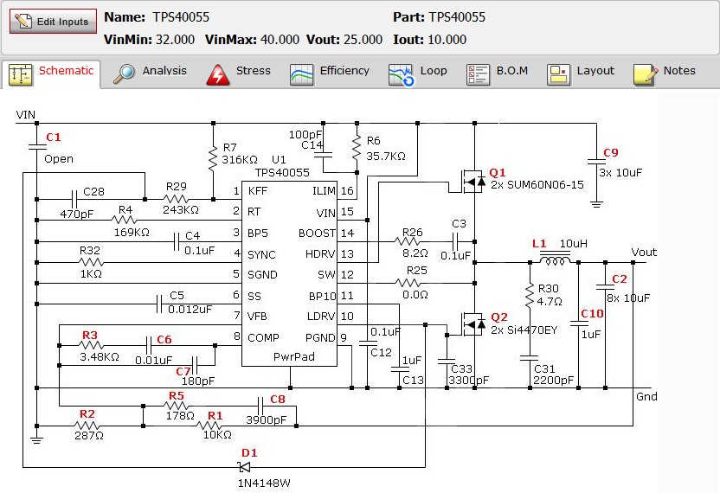
Task: Click the 3.48KΩ resistor value
Action: [100, 356]
